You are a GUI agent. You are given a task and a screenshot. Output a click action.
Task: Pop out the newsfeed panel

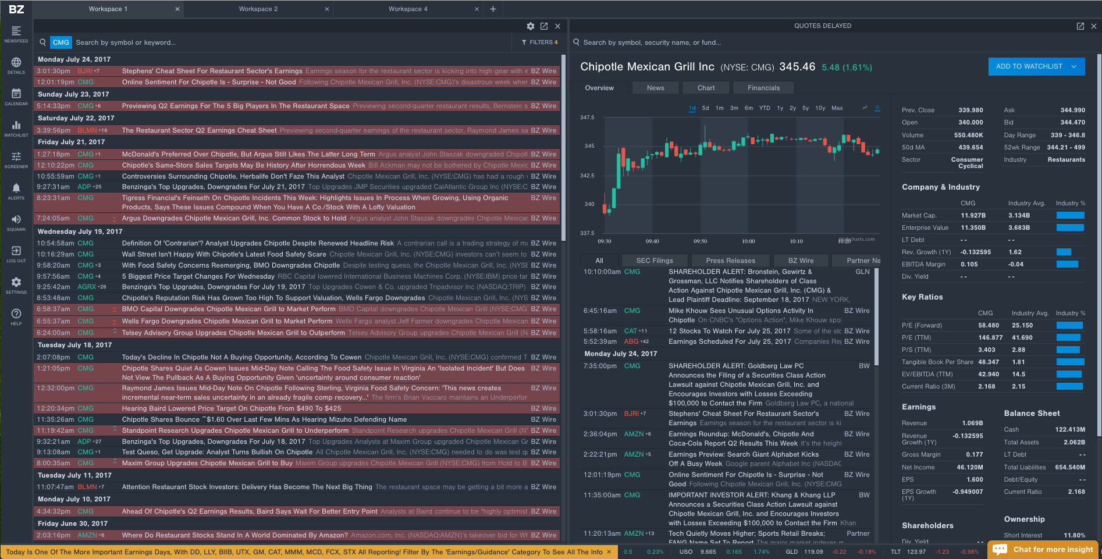tap(544, 26)
